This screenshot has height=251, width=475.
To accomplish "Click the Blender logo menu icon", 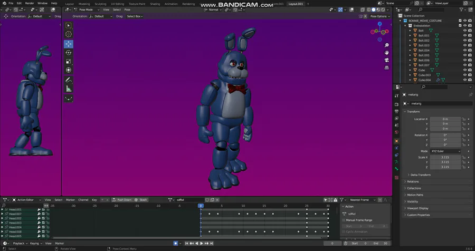I will point(4,3).
